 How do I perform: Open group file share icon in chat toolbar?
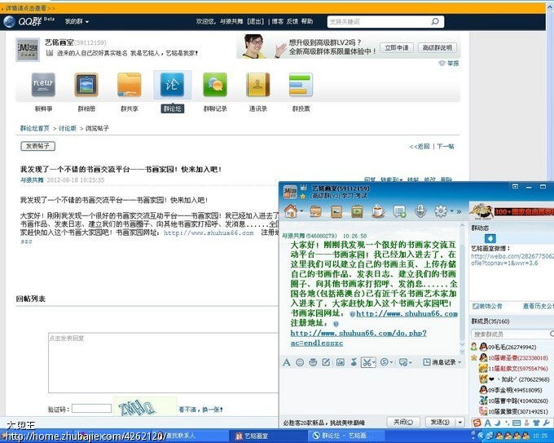point(315,211)
